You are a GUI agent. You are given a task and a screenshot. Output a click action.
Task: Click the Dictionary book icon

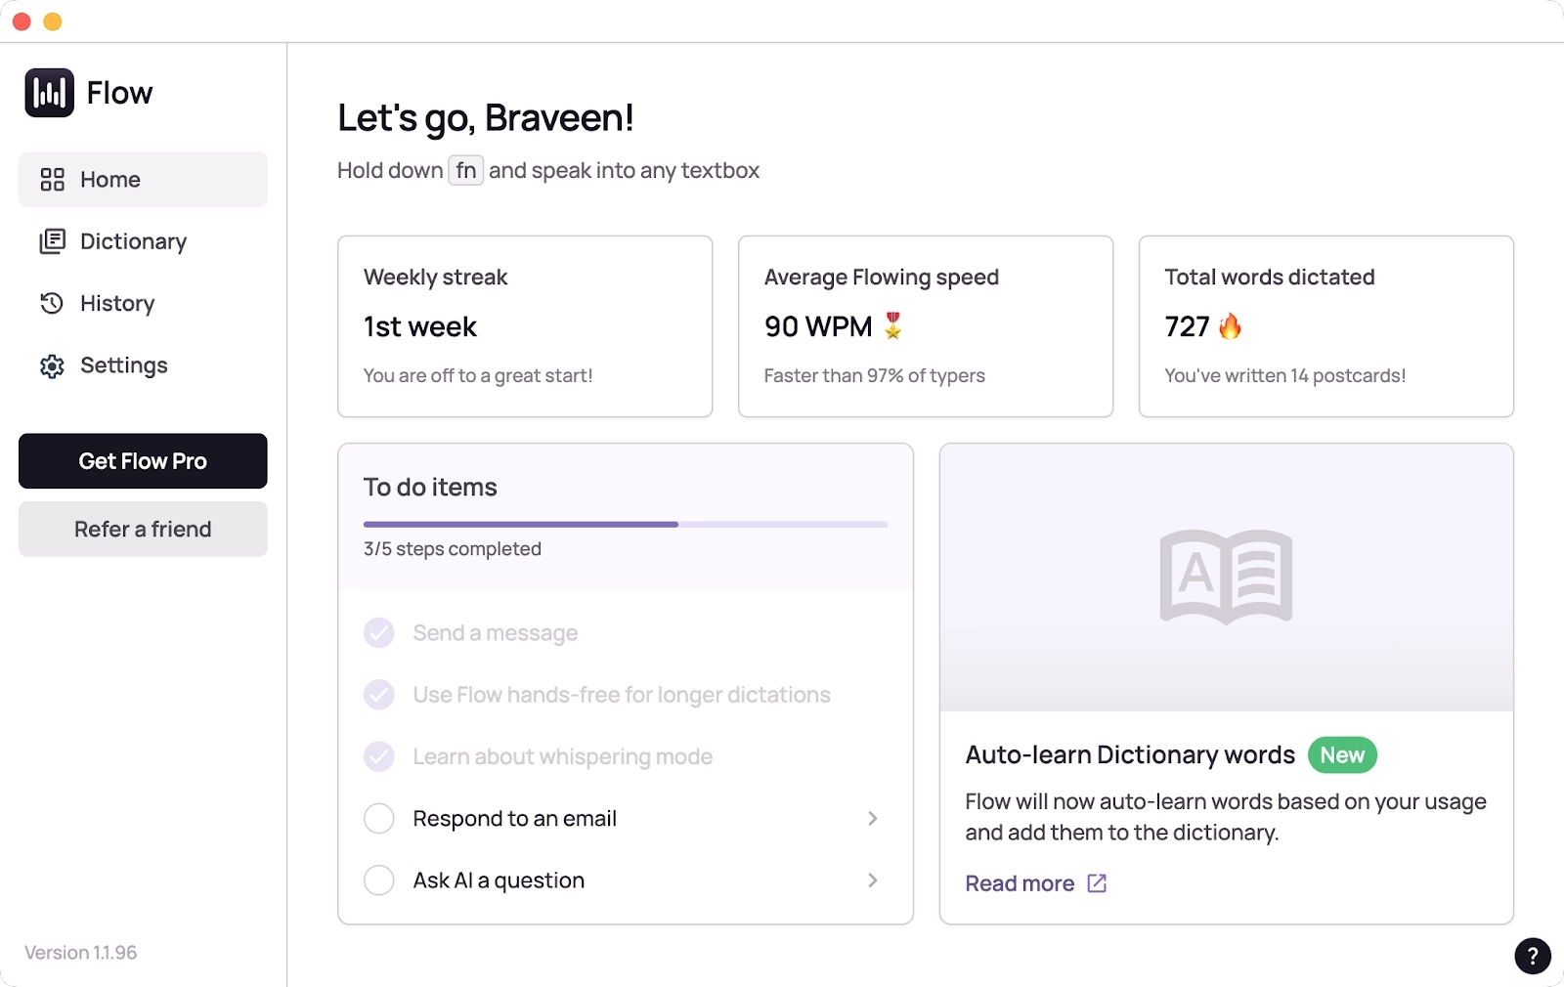tap(53, 241)
